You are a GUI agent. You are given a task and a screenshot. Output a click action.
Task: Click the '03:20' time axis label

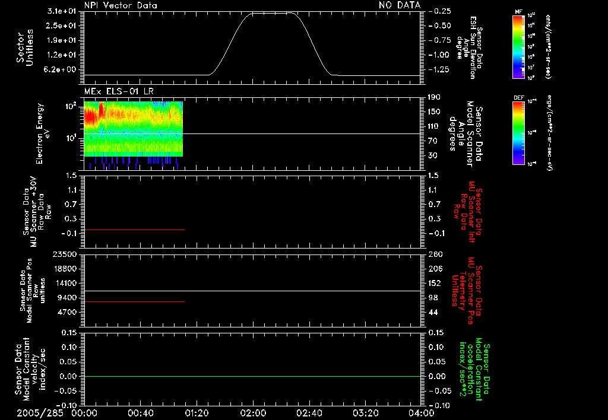pos(365,413)
